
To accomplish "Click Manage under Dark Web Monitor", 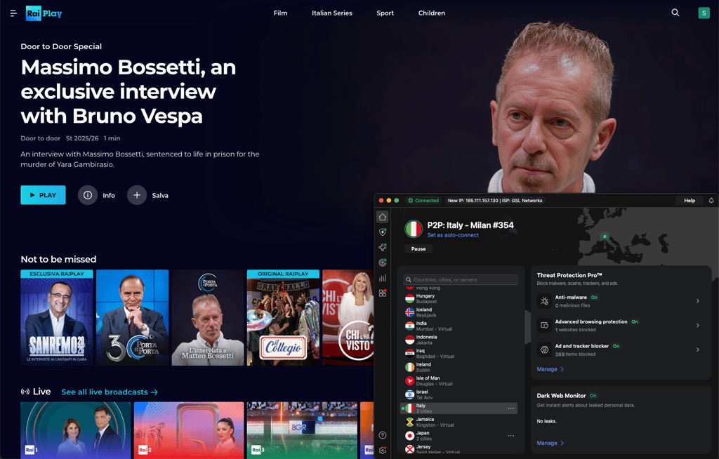I will click(550, 443).
